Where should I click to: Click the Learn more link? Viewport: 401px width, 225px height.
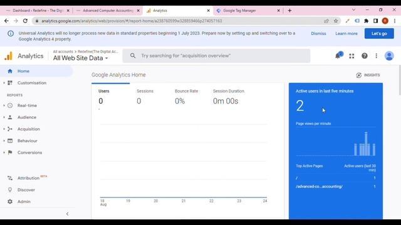[346, 33]
